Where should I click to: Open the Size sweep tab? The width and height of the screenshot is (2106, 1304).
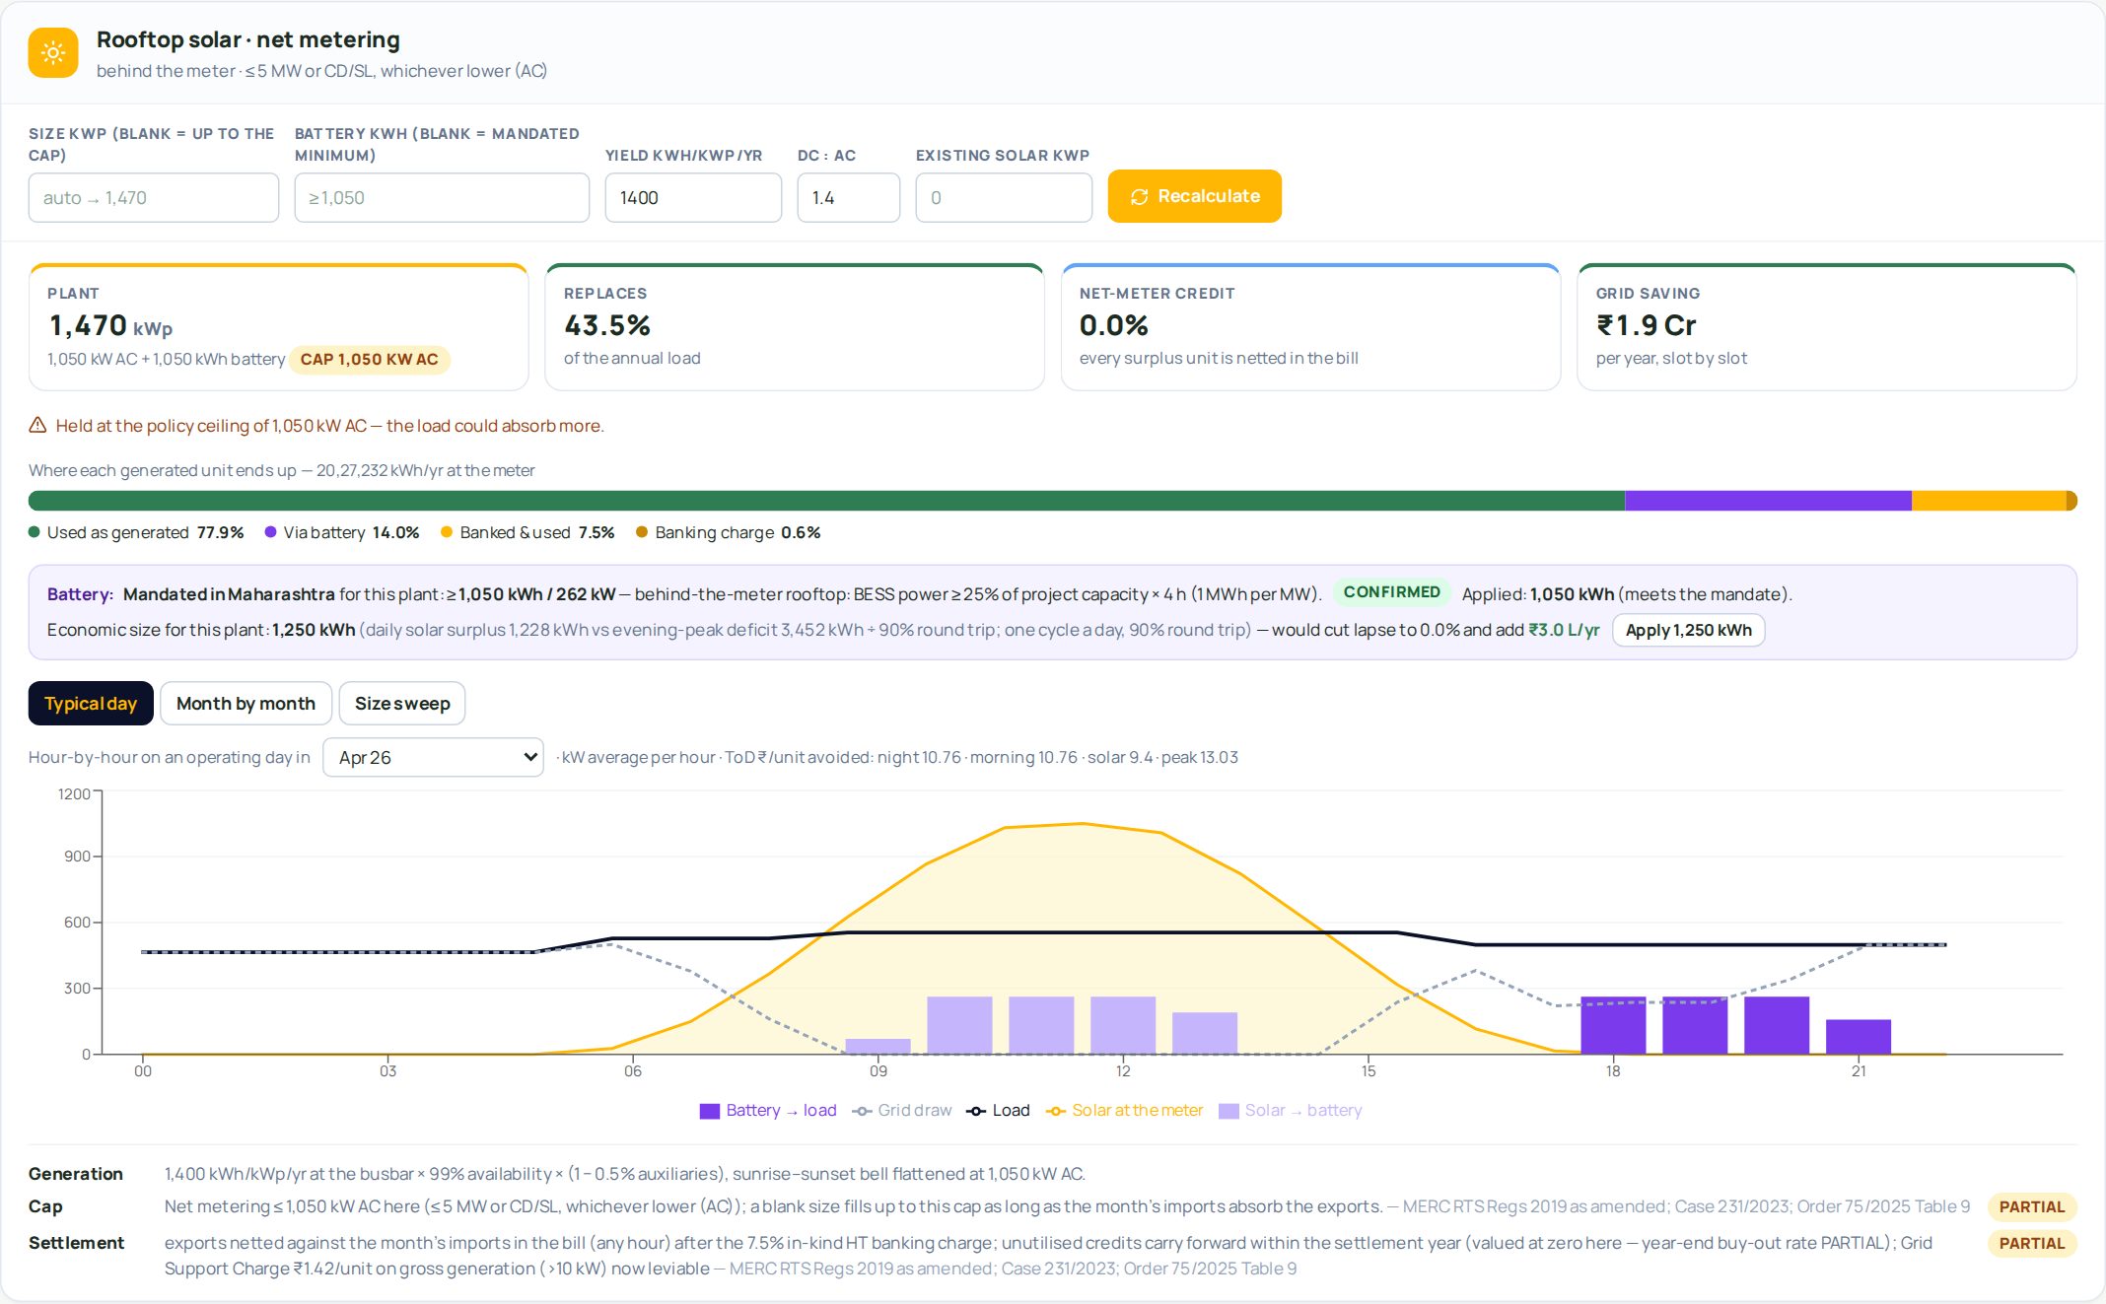pyautogui.click(x=402, y=704)
